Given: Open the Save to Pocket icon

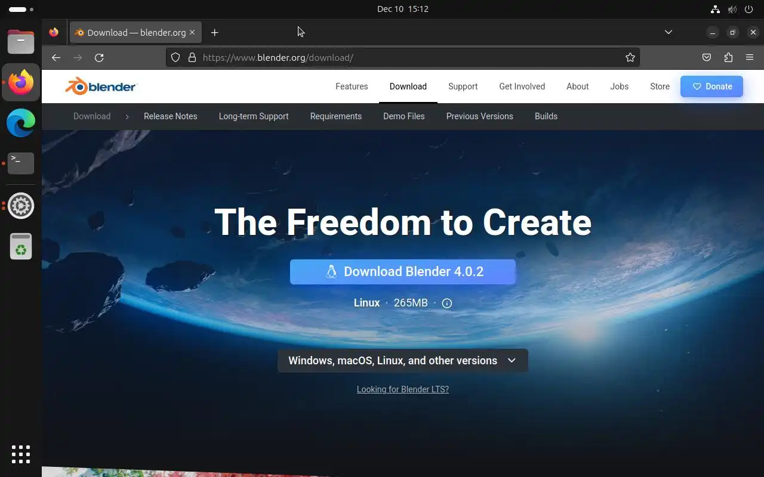Looking at the screenshot, I should click(x=707, y=57).
